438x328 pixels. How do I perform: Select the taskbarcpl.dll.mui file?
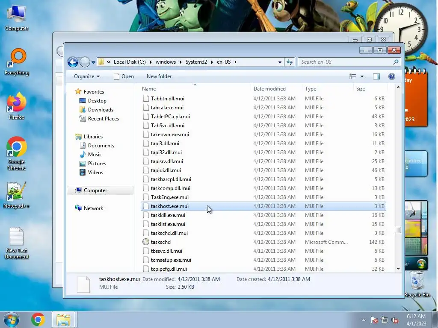(263, 179)
